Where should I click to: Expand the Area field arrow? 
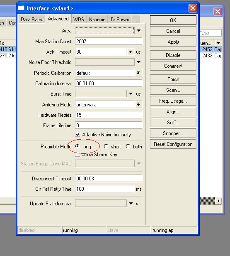138,30
